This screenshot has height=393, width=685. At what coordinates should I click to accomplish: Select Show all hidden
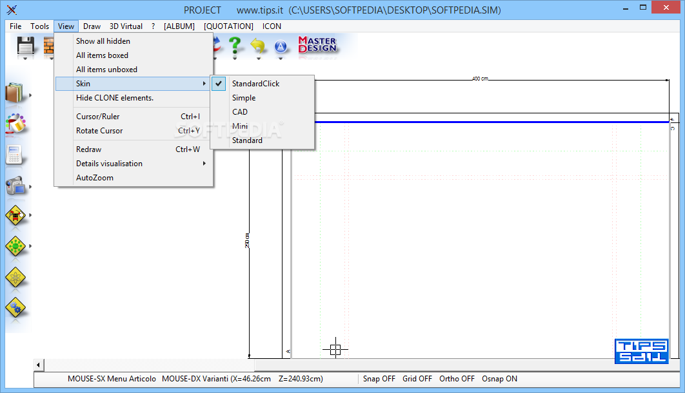point(134,41)
